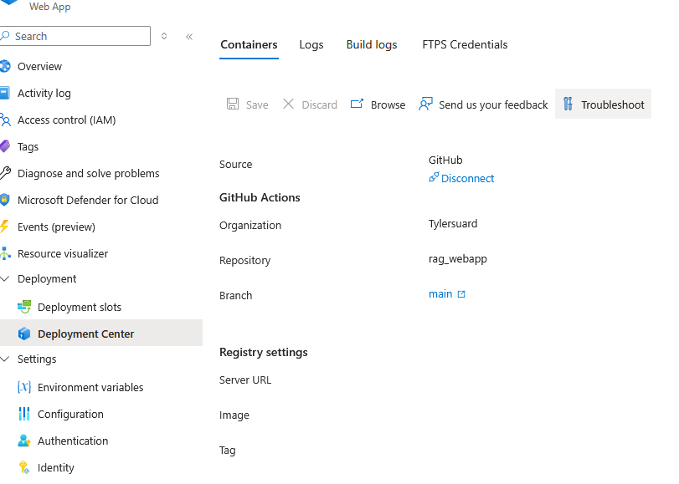The image size is (679, 484).
Task: Open the FTPS Credentials tab
Action: tap(465, 44)
